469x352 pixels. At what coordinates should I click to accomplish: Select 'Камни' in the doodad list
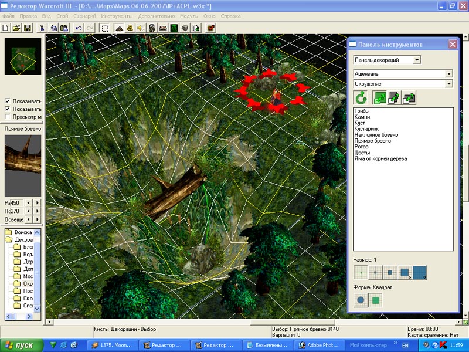tap(362, 117)
